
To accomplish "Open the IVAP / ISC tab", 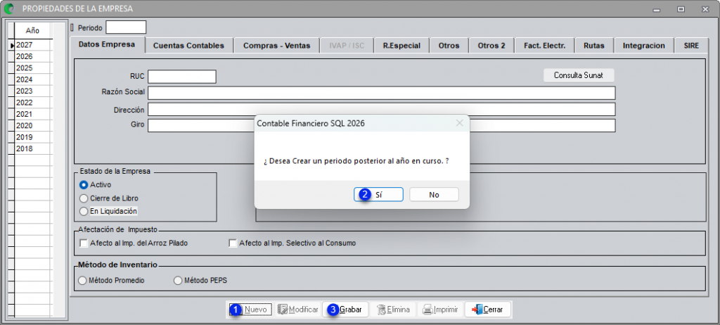I will click(347, 46).
